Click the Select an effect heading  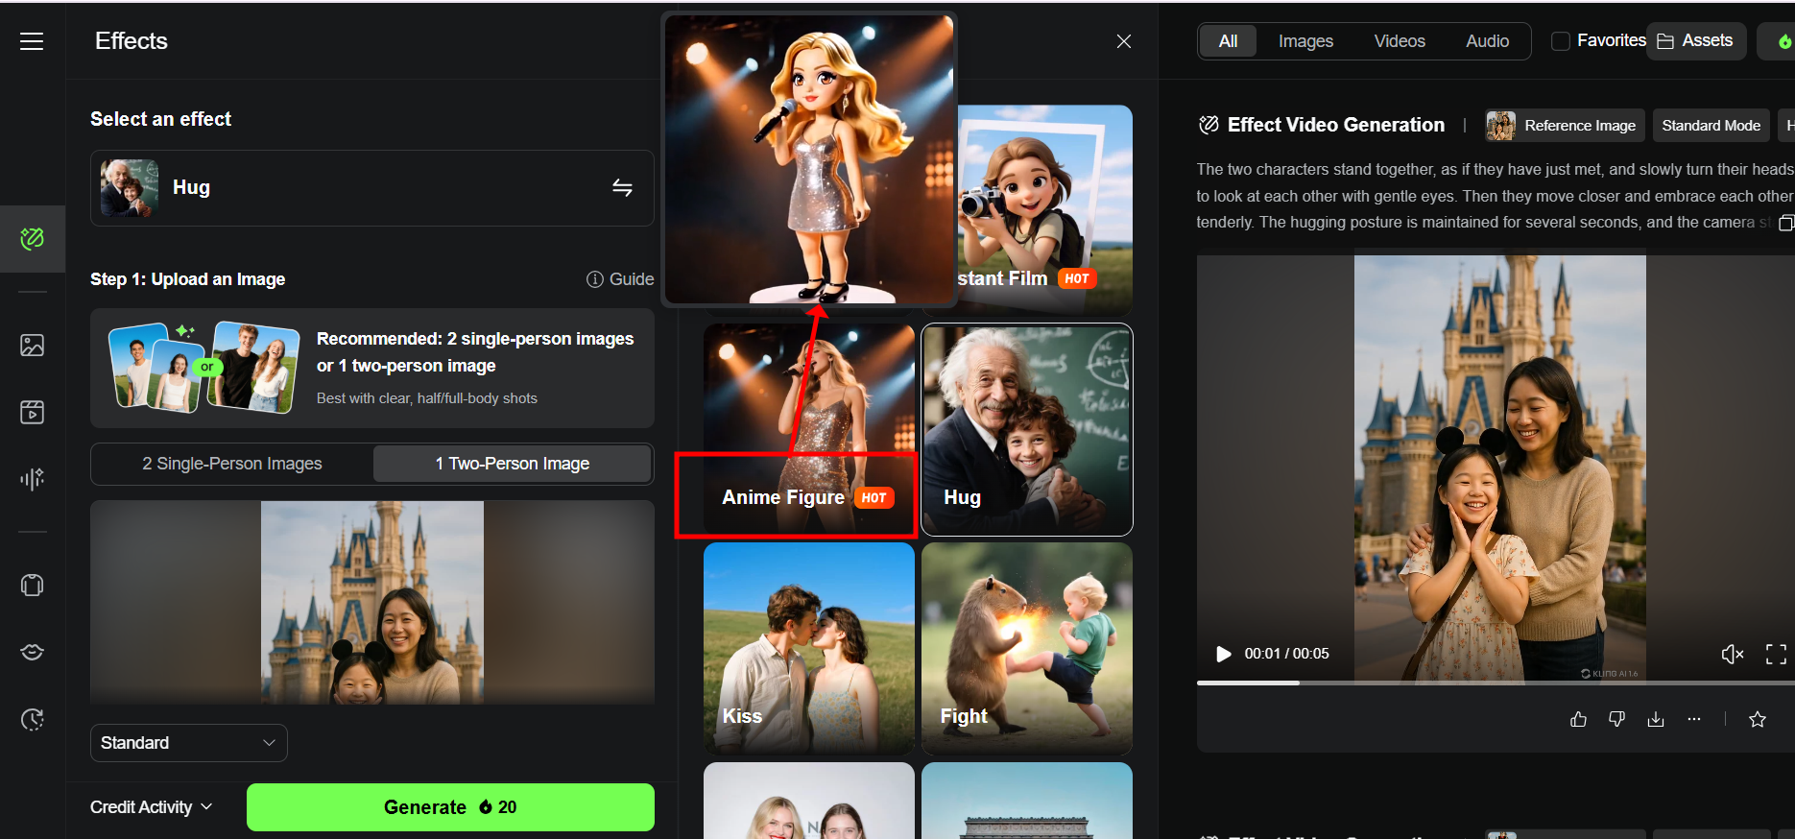[x=160, y=119]
